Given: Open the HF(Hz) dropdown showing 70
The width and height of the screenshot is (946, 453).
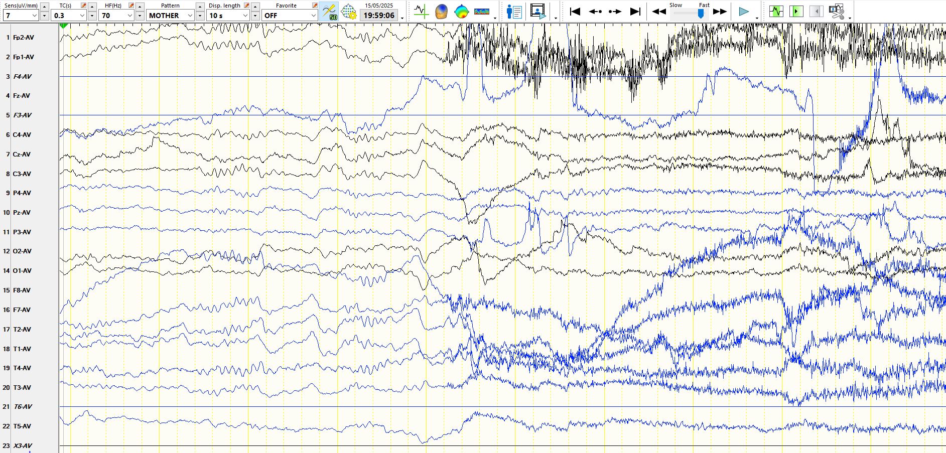Looking at the screenshot, I should click(117, 16).
